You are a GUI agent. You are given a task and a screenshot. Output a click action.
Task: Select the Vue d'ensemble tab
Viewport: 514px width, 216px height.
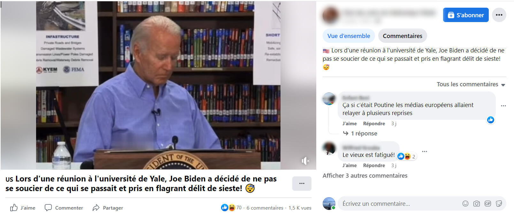[349, 36]
